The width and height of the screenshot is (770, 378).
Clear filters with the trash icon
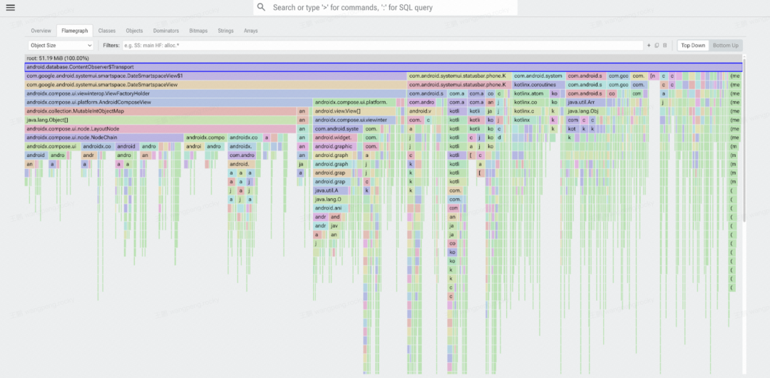(665, 45)
